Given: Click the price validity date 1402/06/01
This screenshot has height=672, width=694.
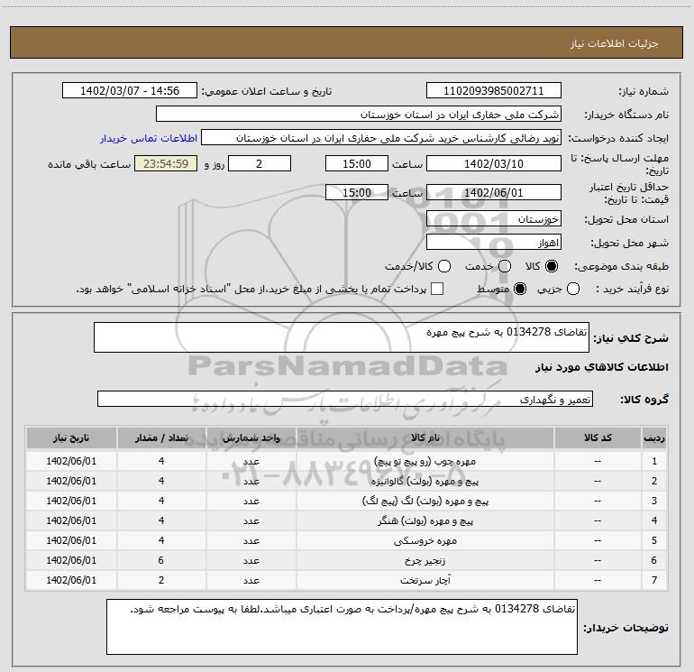Looking at the screenshot, I should click(x=494, y=192).
